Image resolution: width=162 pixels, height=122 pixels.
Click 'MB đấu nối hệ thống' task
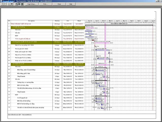(24, 101)
